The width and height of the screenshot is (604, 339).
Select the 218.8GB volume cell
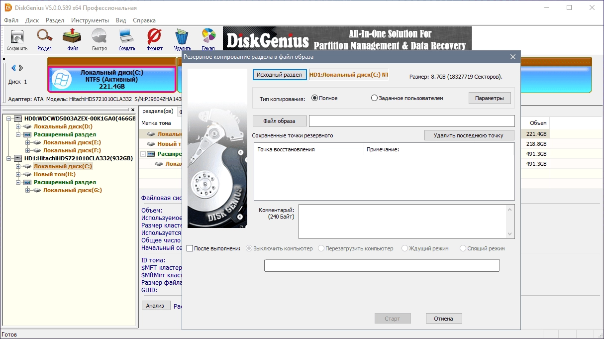pos(536,144)
